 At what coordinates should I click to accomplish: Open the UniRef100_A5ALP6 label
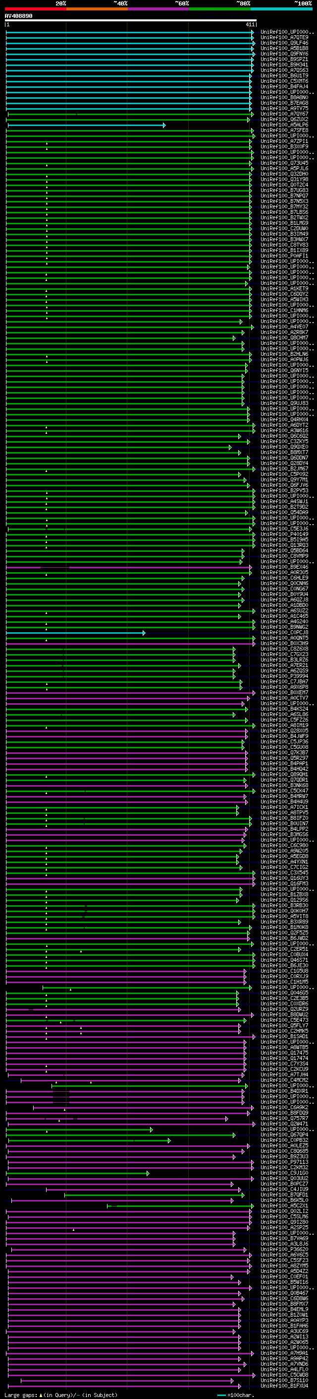coord(284,125)
